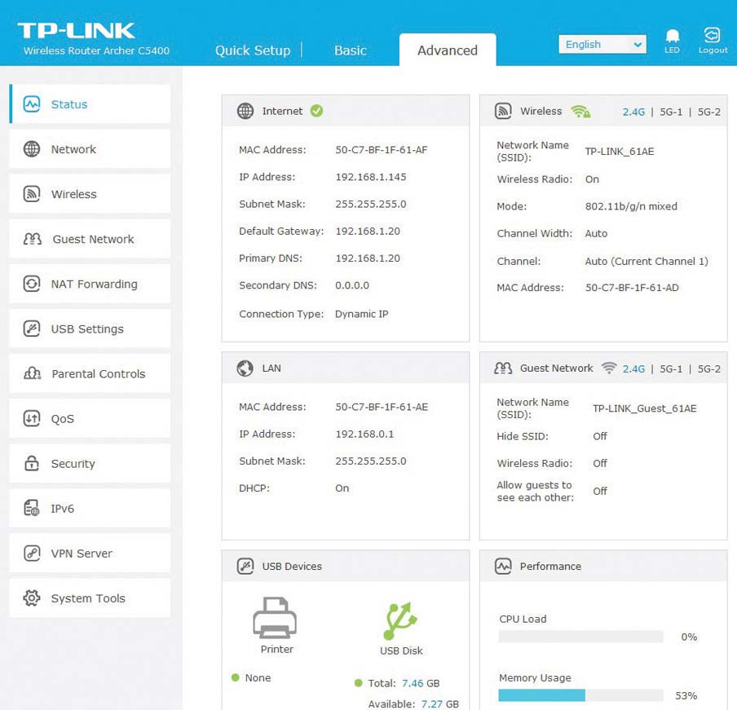Open the Network menu item
This screenshot has height=710, width=737.
pyautogui.click(x=90, y=149)
